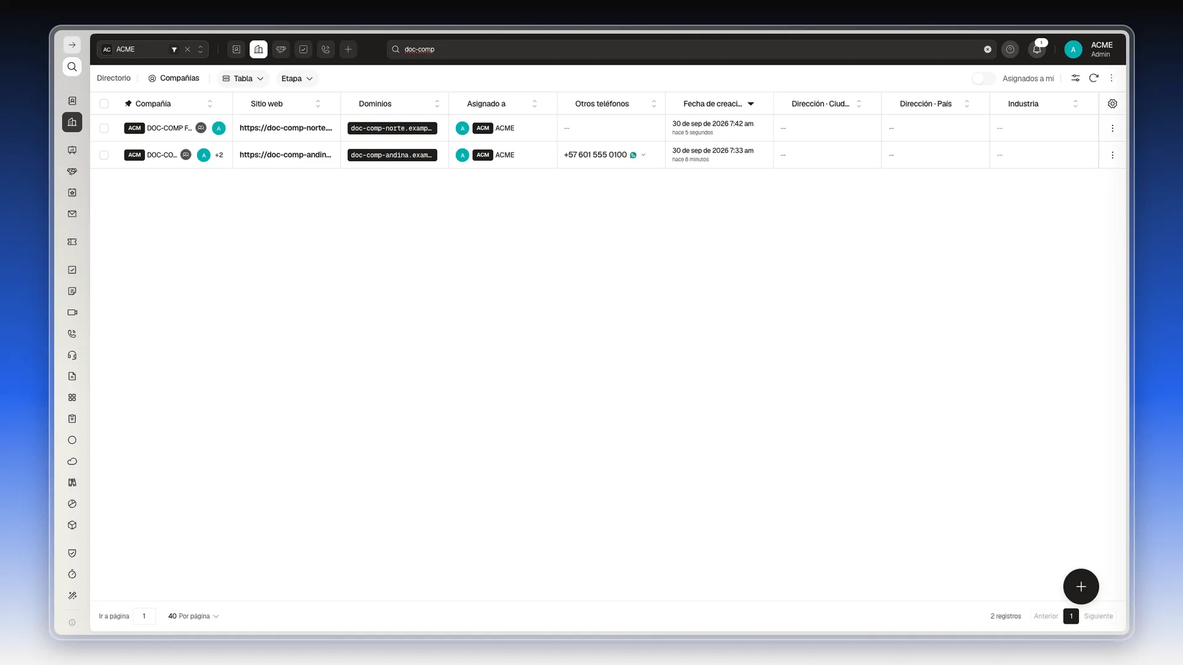This screenshot has width=1183, height=665.
Task: Open the cube products icon in sidebar
Action: click(72, 525)
